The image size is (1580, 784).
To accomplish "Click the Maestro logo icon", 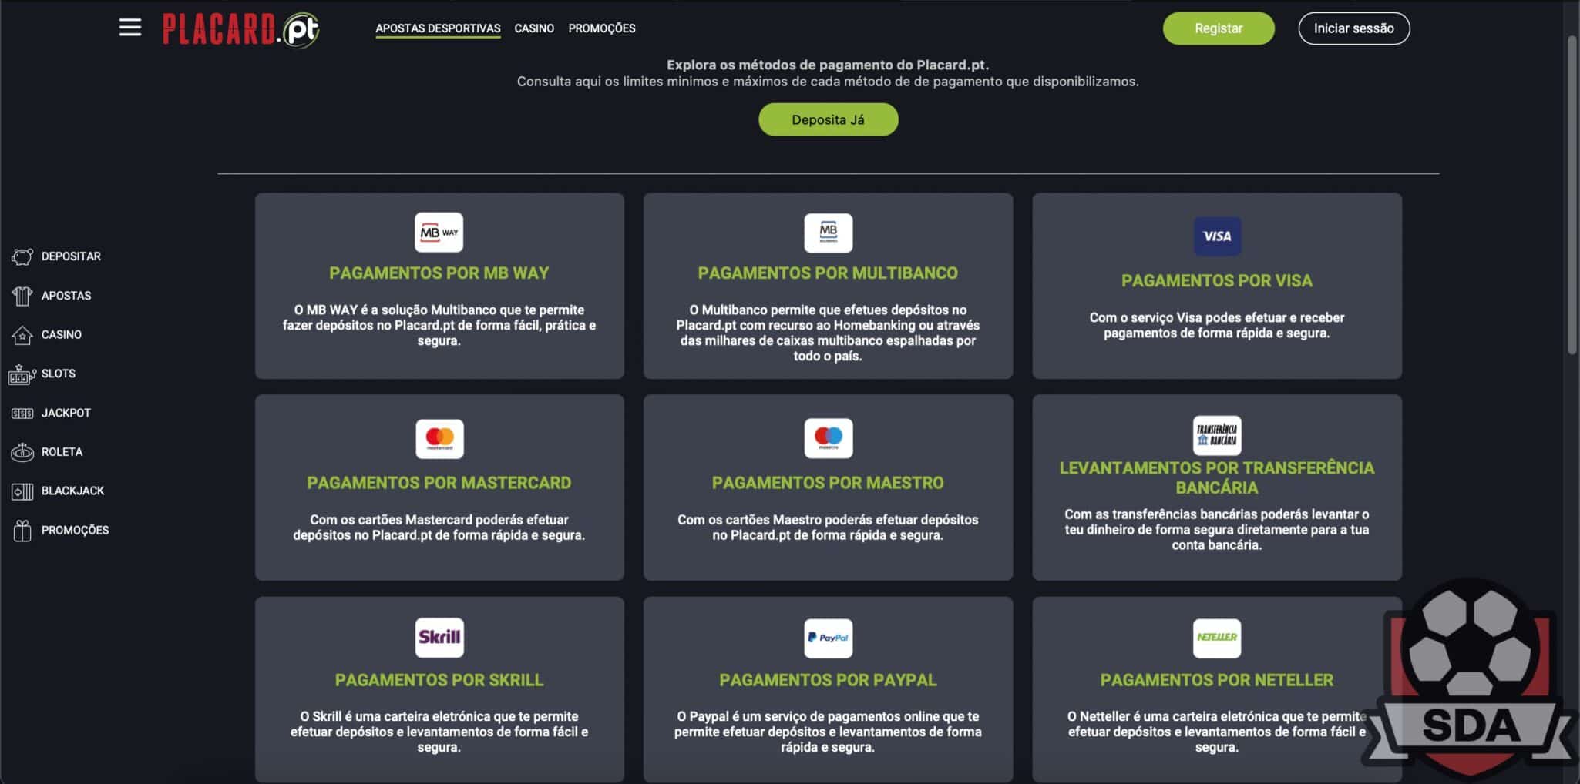I will tap(828, 439).
